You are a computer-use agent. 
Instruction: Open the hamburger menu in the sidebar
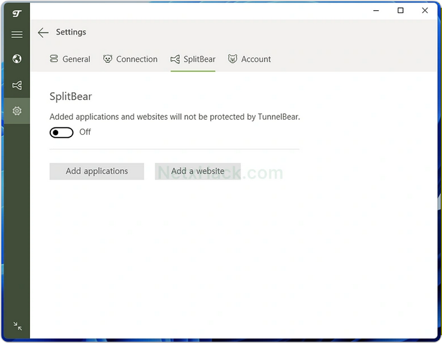[17, 35]
